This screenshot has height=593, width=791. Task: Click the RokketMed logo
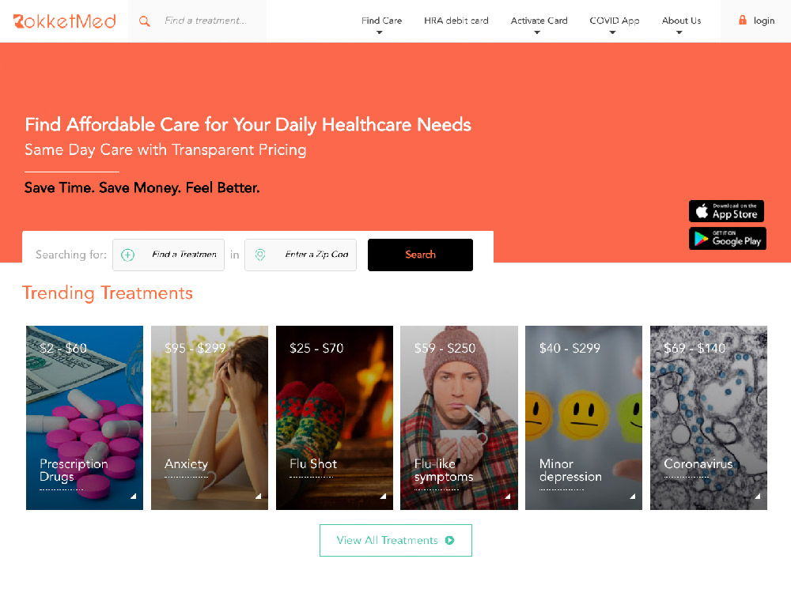point(65,21)
